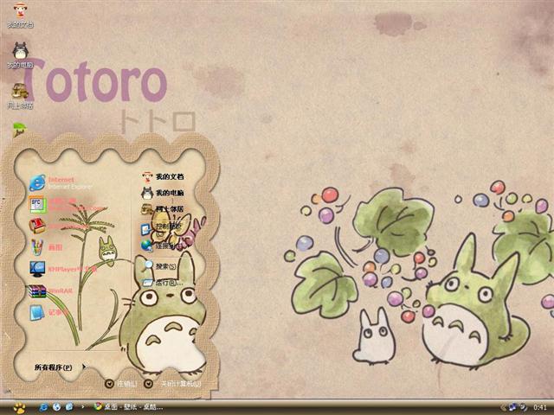Launch KMPlayer from start menu

[63, 269]
